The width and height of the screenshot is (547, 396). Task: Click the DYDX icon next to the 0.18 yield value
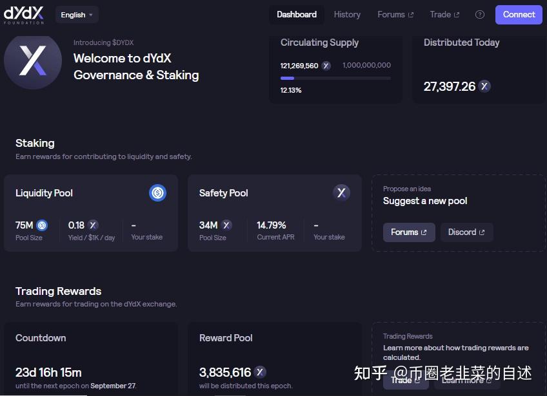click(92, 225)
